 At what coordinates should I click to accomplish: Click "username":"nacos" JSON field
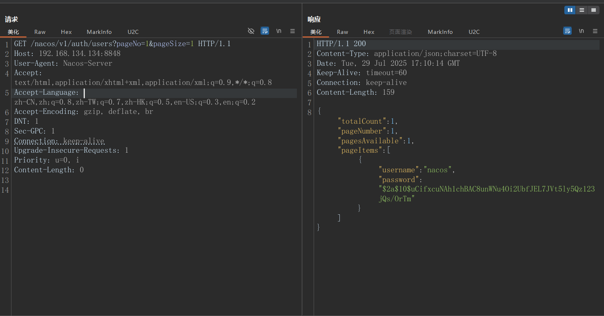tap(417, 170)
